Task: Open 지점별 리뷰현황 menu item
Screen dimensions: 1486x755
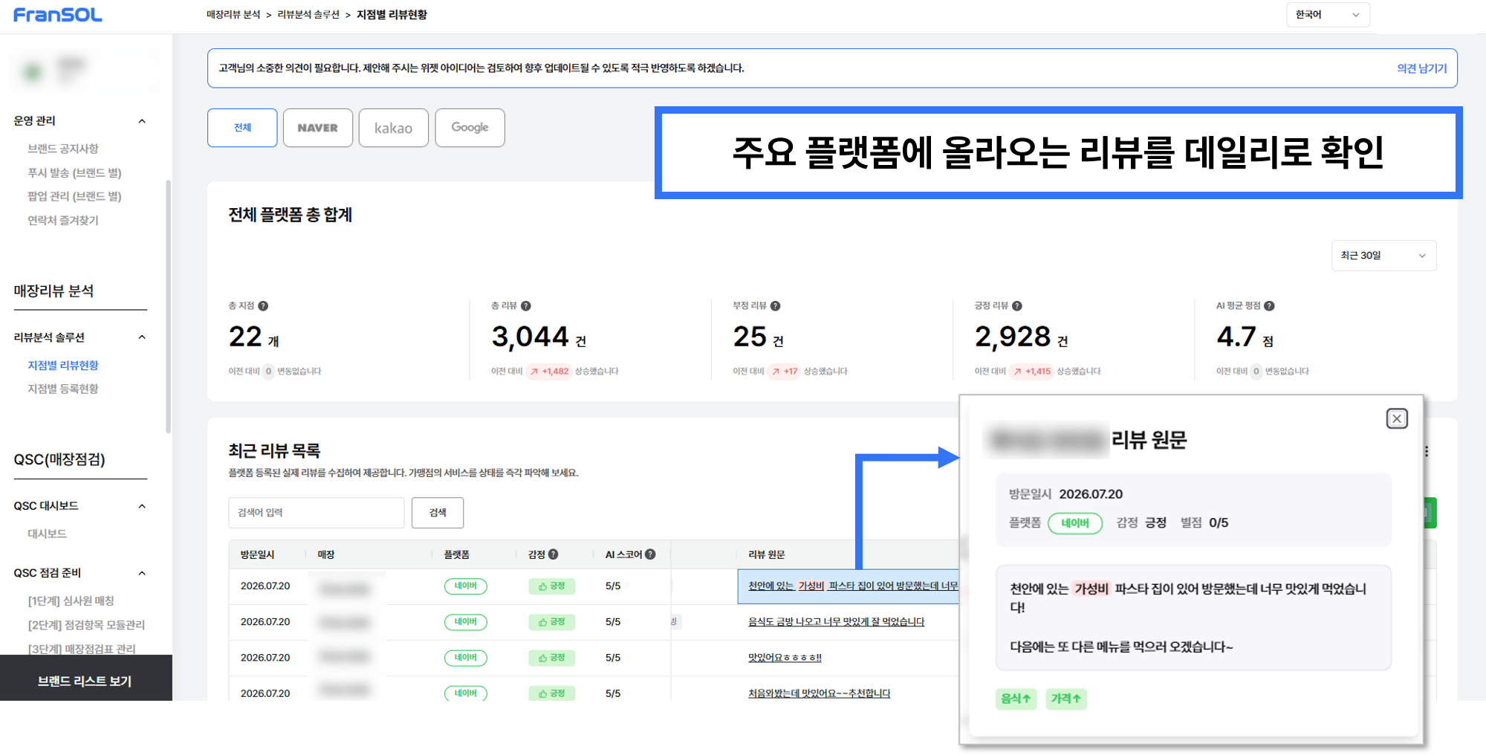Action: tap(63, 365)
